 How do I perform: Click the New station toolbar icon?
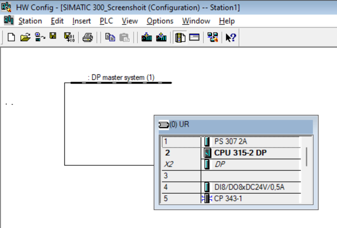click(x=11, y=37)
